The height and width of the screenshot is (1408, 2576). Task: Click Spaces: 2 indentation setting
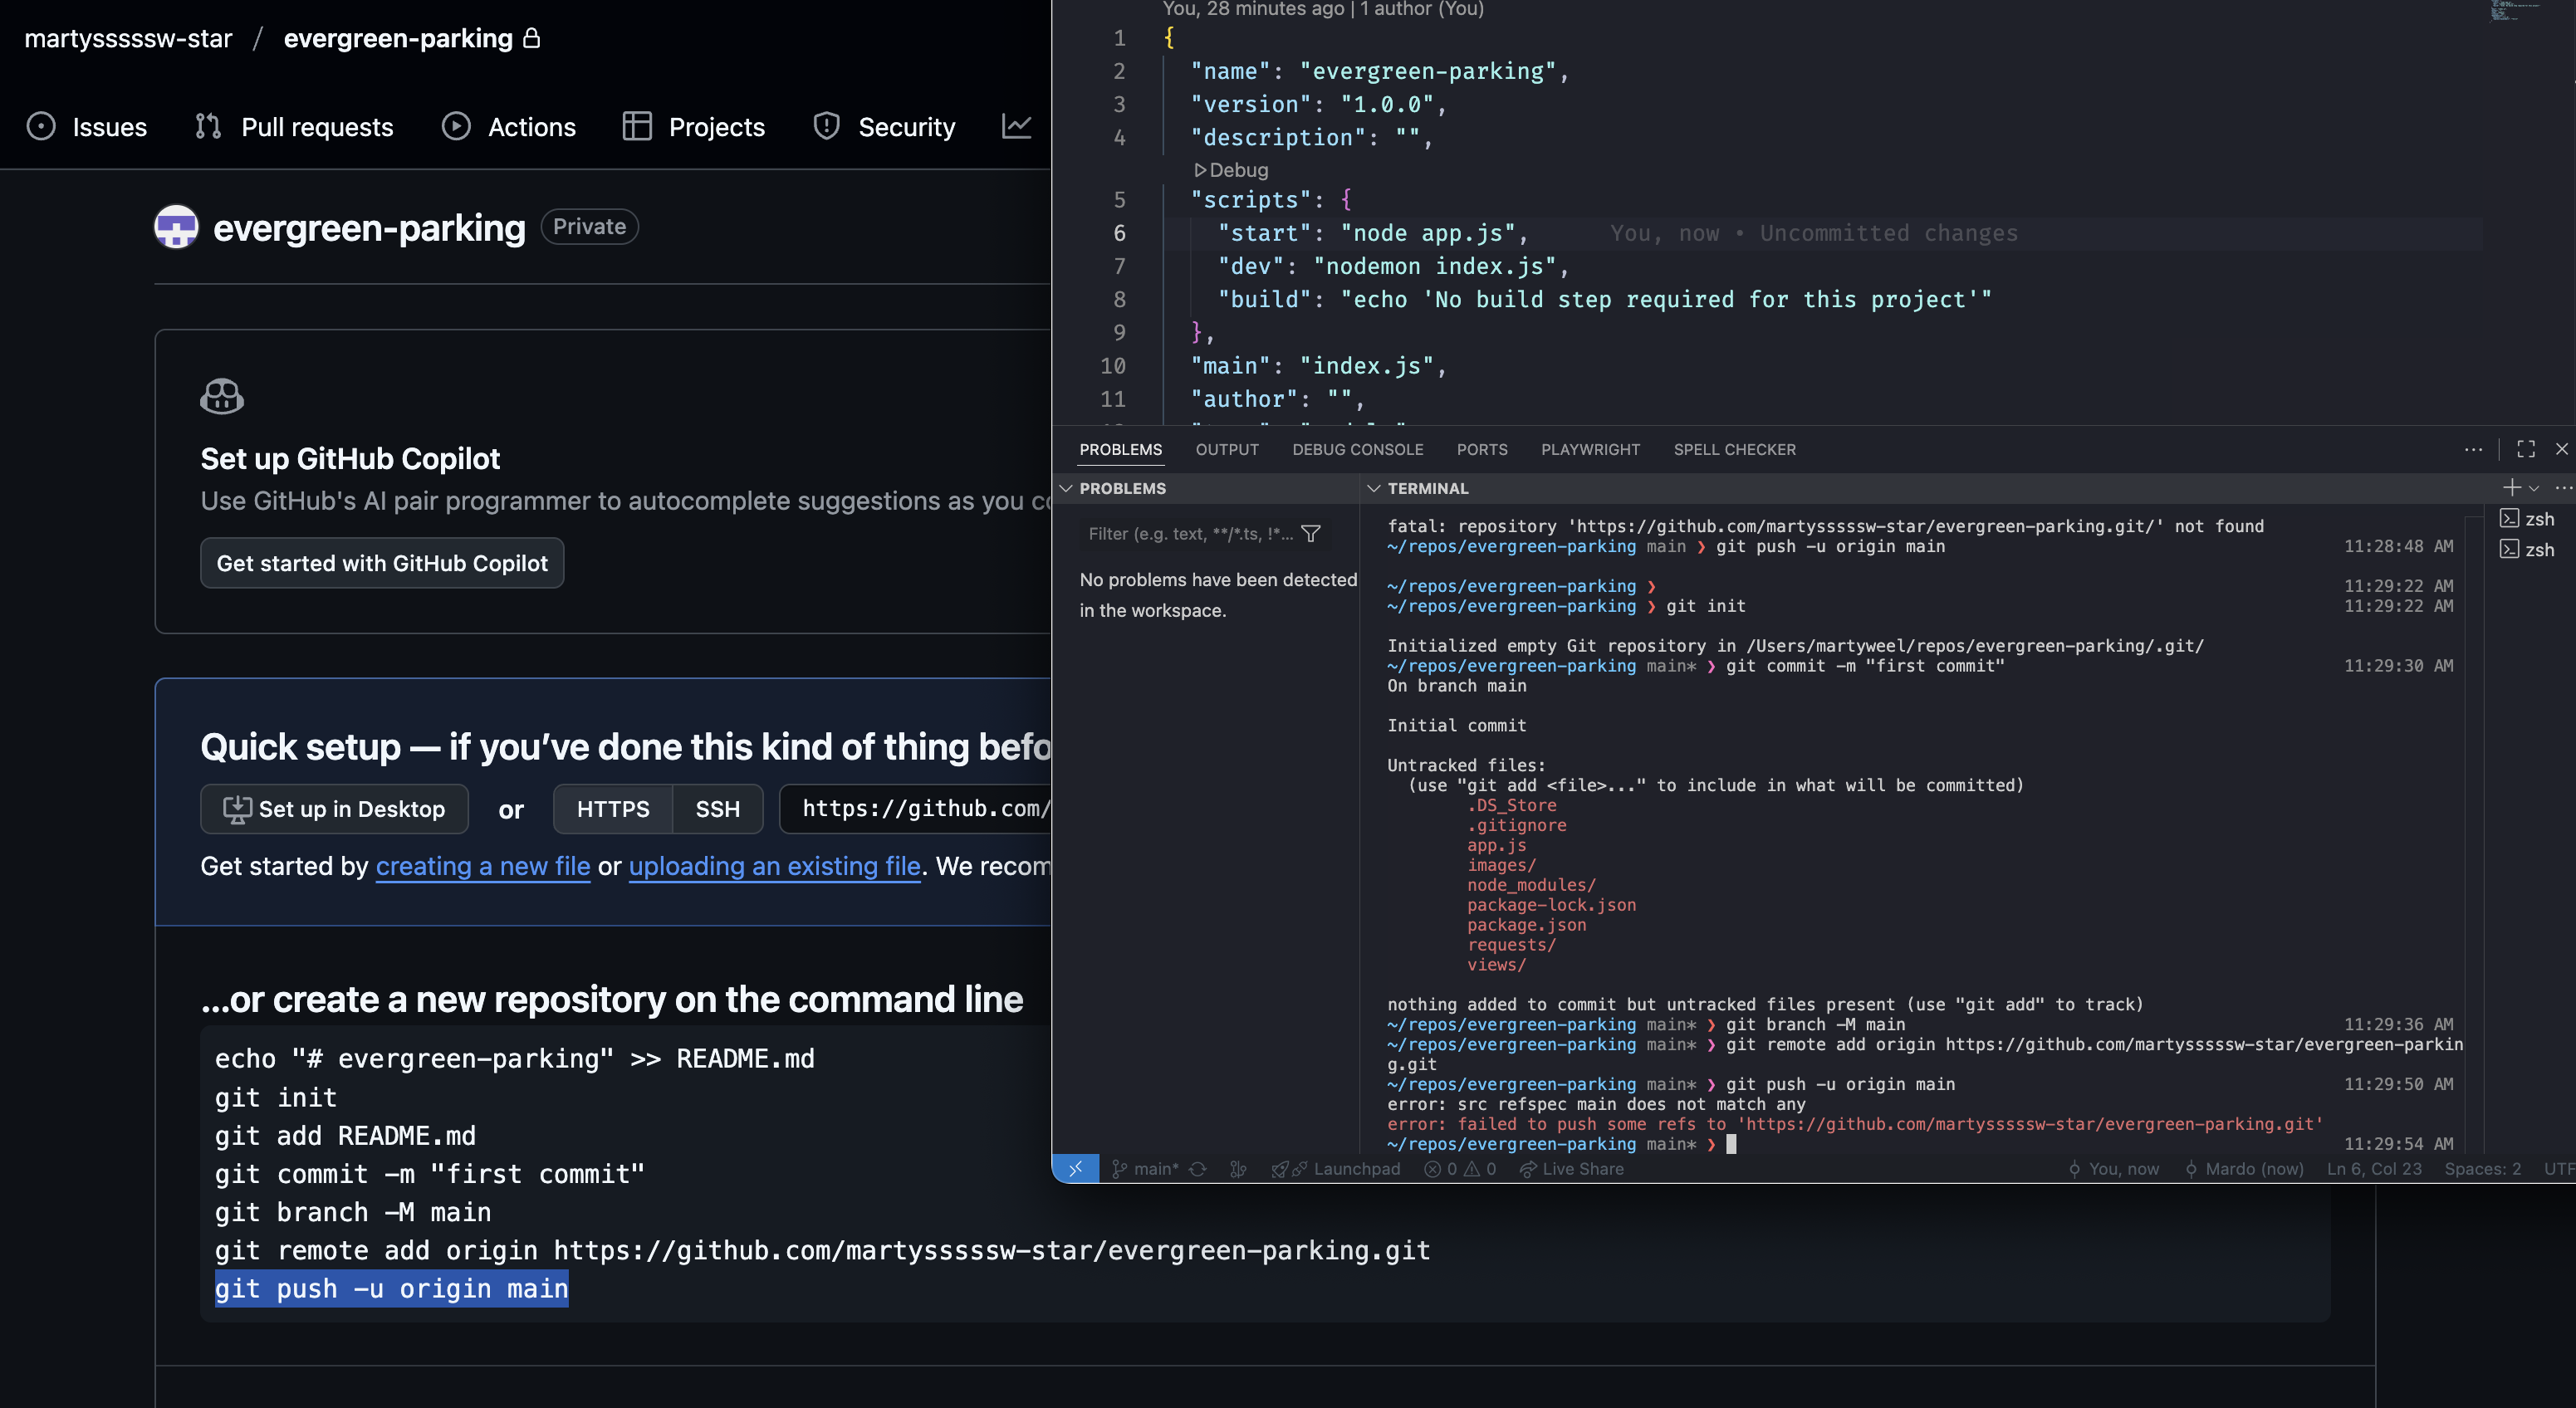pos(2482,1169)
